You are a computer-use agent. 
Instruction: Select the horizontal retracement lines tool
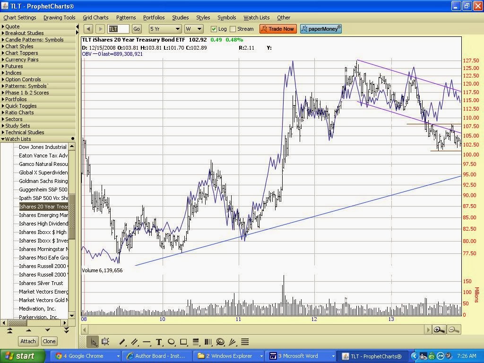[x=196, y=342]
